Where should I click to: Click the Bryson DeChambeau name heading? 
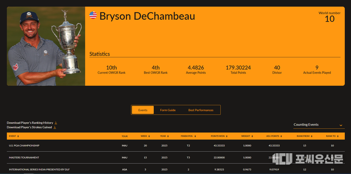147,16
